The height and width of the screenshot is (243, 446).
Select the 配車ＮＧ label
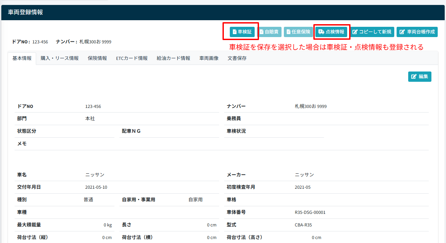131,131
